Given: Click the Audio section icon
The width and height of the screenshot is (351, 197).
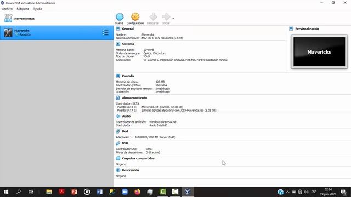Looking at the screenshot, I should pyautogui.click(x=118, y=116).
